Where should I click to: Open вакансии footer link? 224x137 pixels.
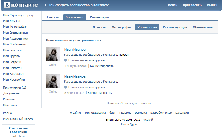point(182,113)
